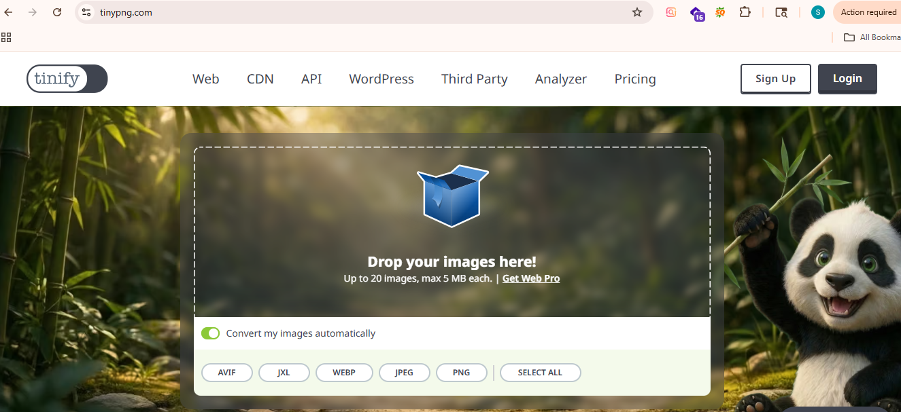Viewport: 901px width, 412px height.
Task: Click the Drop your images here text
Action: [x=452, y=261]
